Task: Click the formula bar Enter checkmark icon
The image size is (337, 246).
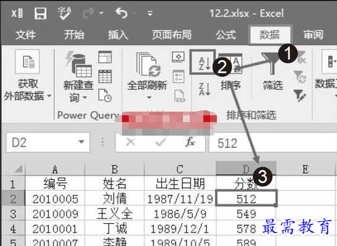Action: tap(161, 142)
